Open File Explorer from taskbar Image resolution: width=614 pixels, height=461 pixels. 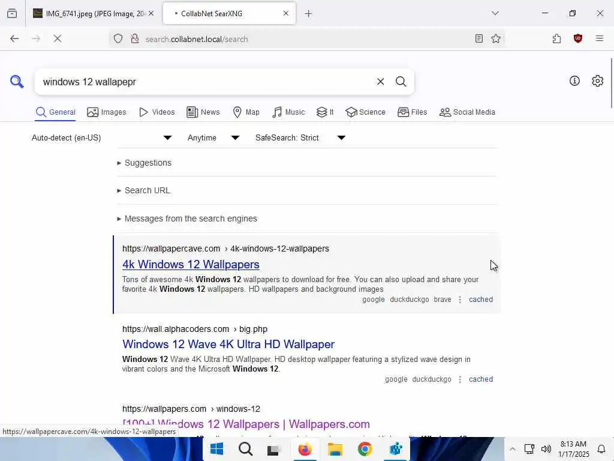(335, 449)
